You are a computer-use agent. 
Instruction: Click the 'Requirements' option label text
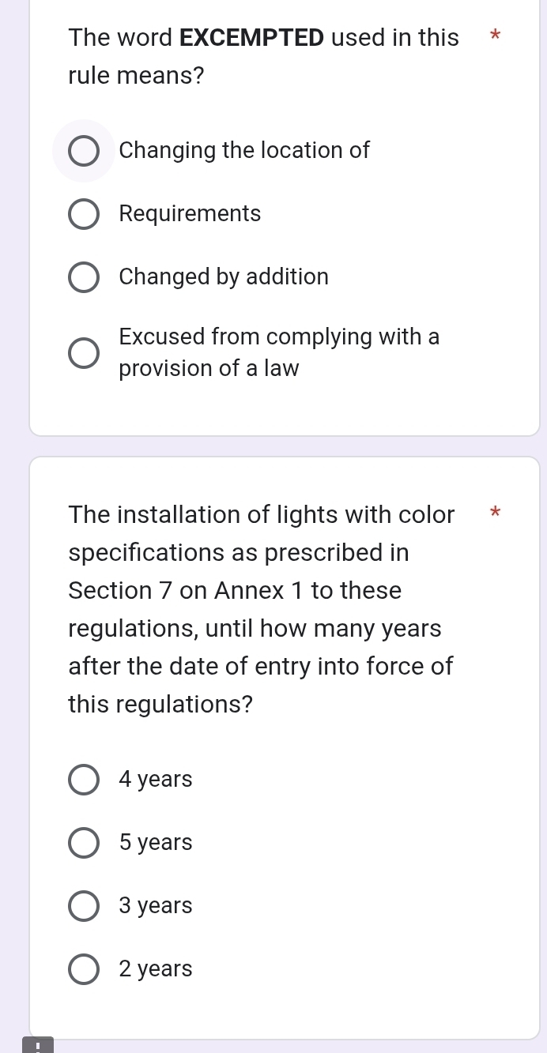(x=190, y=213)
